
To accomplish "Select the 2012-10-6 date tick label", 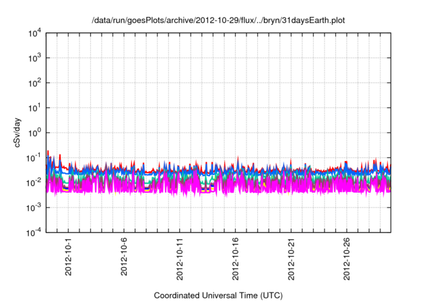I will point(124,259).
